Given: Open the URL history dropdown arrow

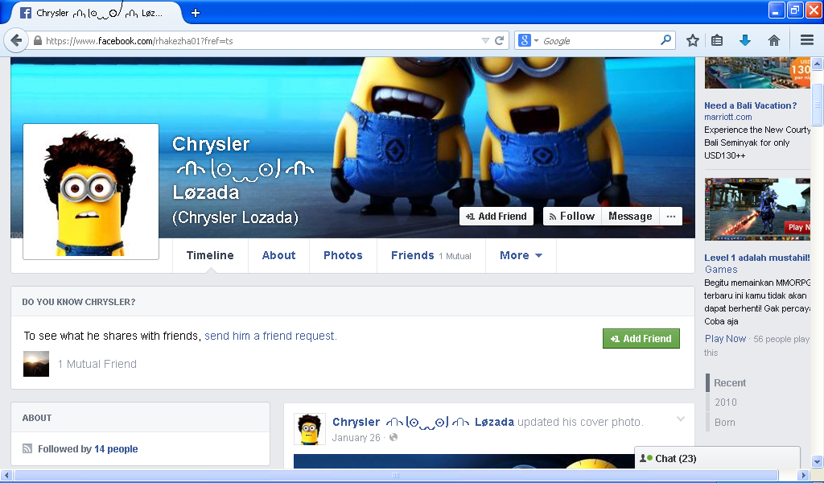Looking at the screenshot, I should [485, 40].
